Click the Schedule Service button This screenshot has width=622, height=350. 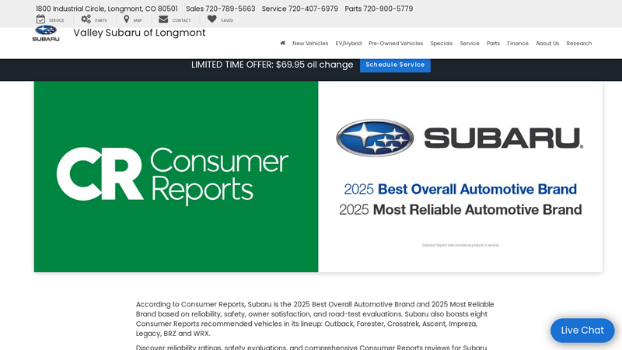(x=395, y=65)
